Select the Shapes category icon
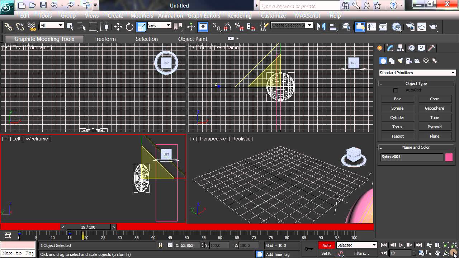Image resolution: width=459 pixels, height=258 pixels. (x=392, y=61)
